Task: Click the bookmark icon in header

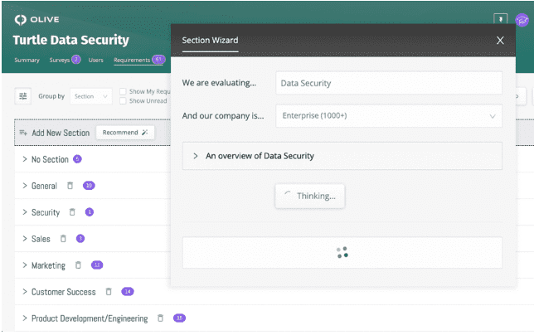Action: point(500,19)
